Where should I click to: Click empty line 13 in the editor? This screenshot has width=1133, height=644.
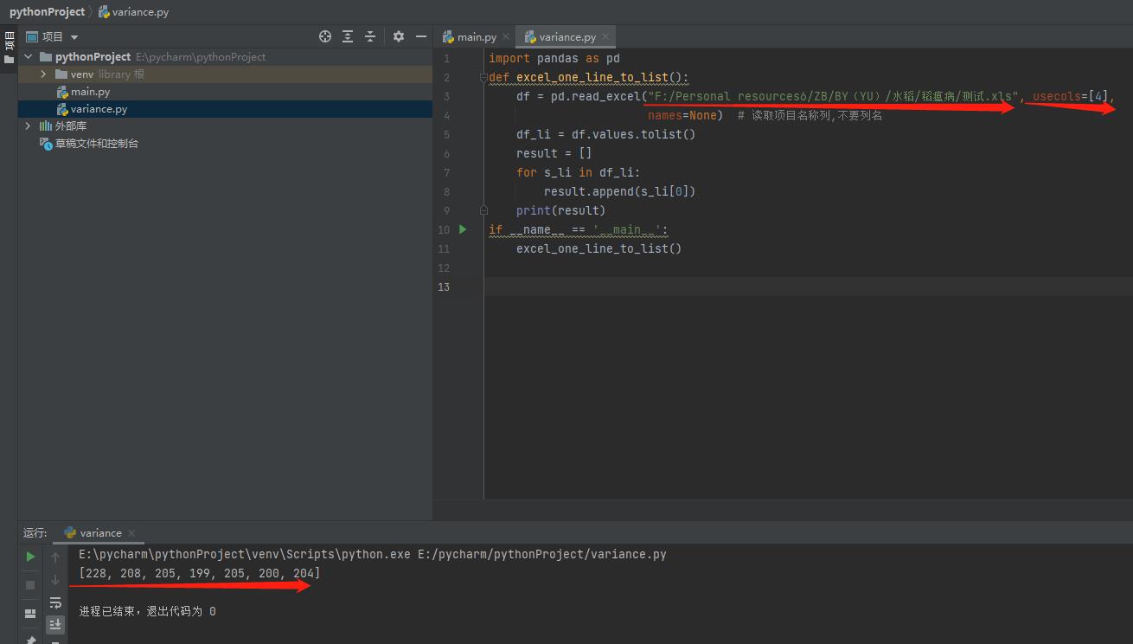click(808, 287)
